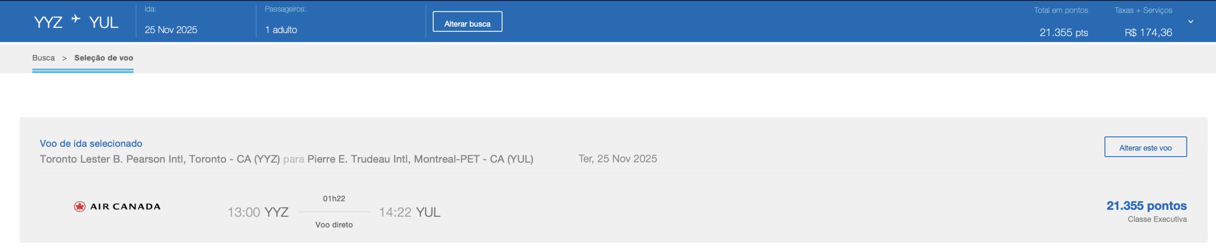
Task: Click the YYZ origin code in header
Action: tap(48, 22)
